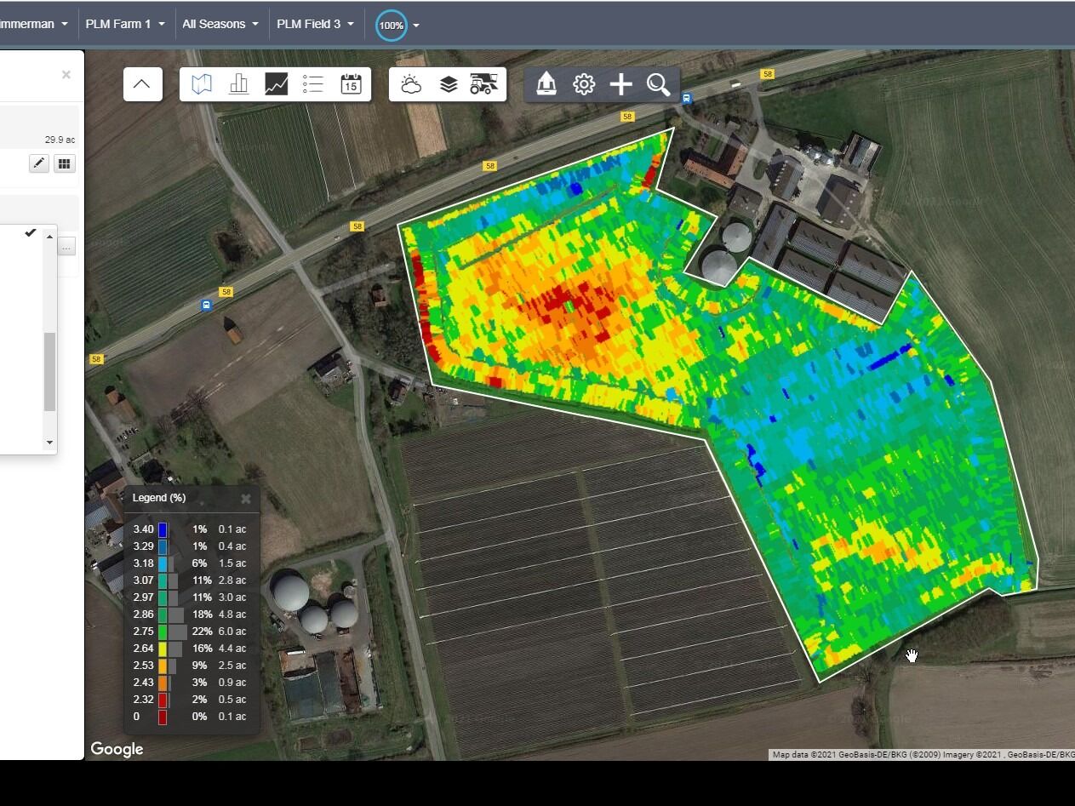Screen dimensions: 1075x806
Task: Switch to the map view icon
Action: pos(202,84)
